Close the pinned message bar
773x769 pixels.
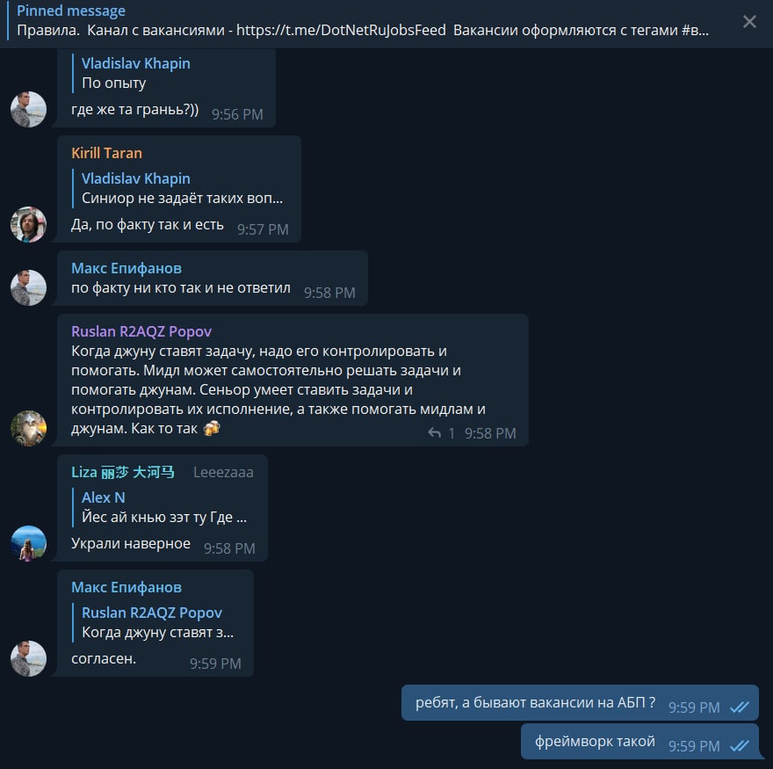(x=749, y=21)
